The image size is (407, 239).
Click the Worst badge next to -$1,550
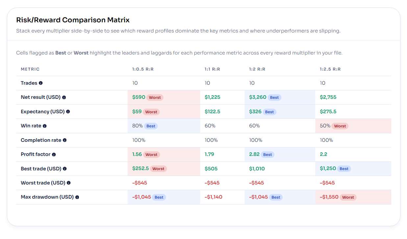348,197
